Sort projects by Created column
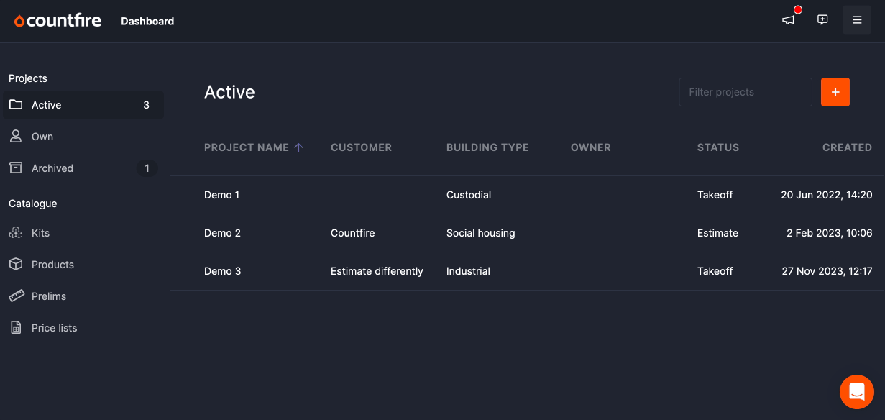Viewport: 885px width, 420px height. click(847, 147)
